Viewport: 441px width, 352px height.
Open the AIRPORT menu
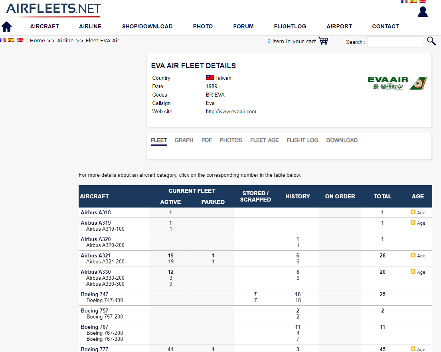coord(339,26)
